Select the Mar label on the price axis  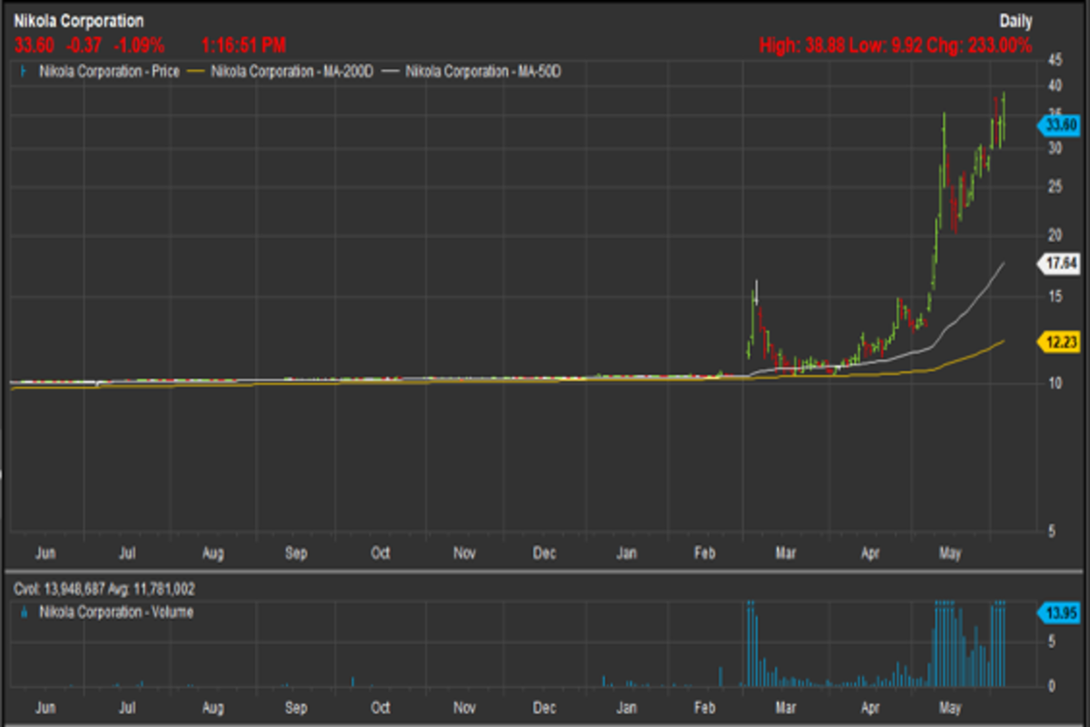787,553
